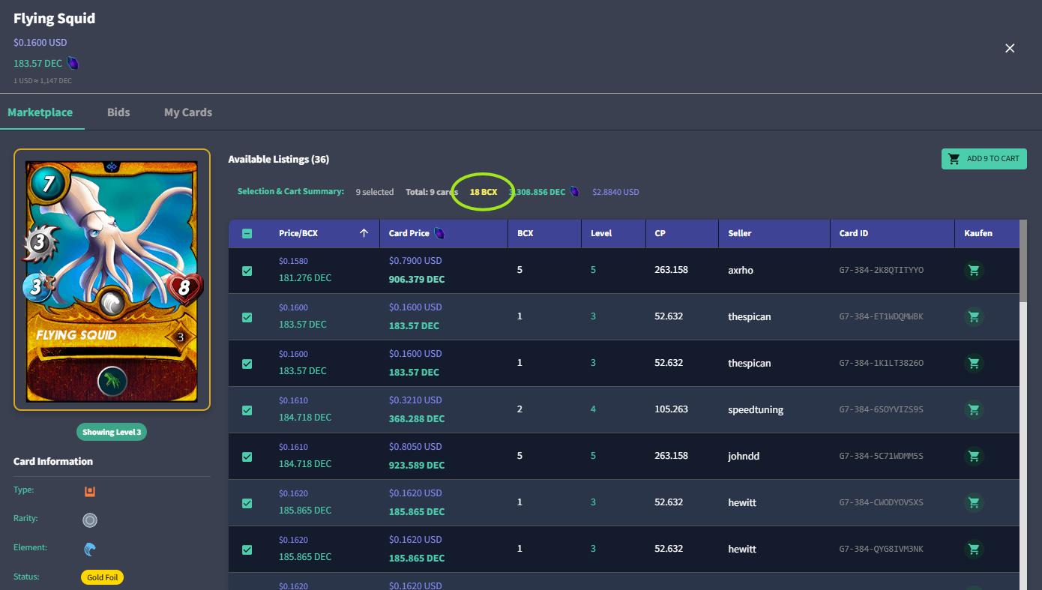
Task: Open the My Cards tab
Action: (188, 112)
